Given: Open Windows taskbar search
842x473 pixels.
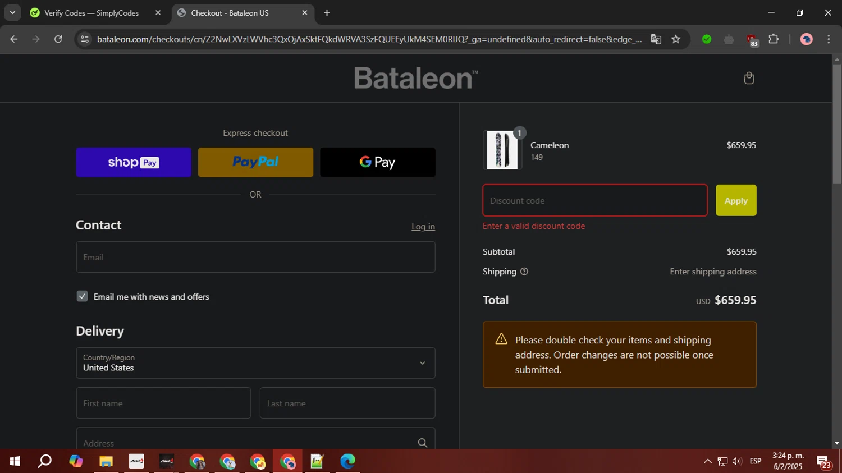Looking at the screenshot, I should click(x=45, y=461).
